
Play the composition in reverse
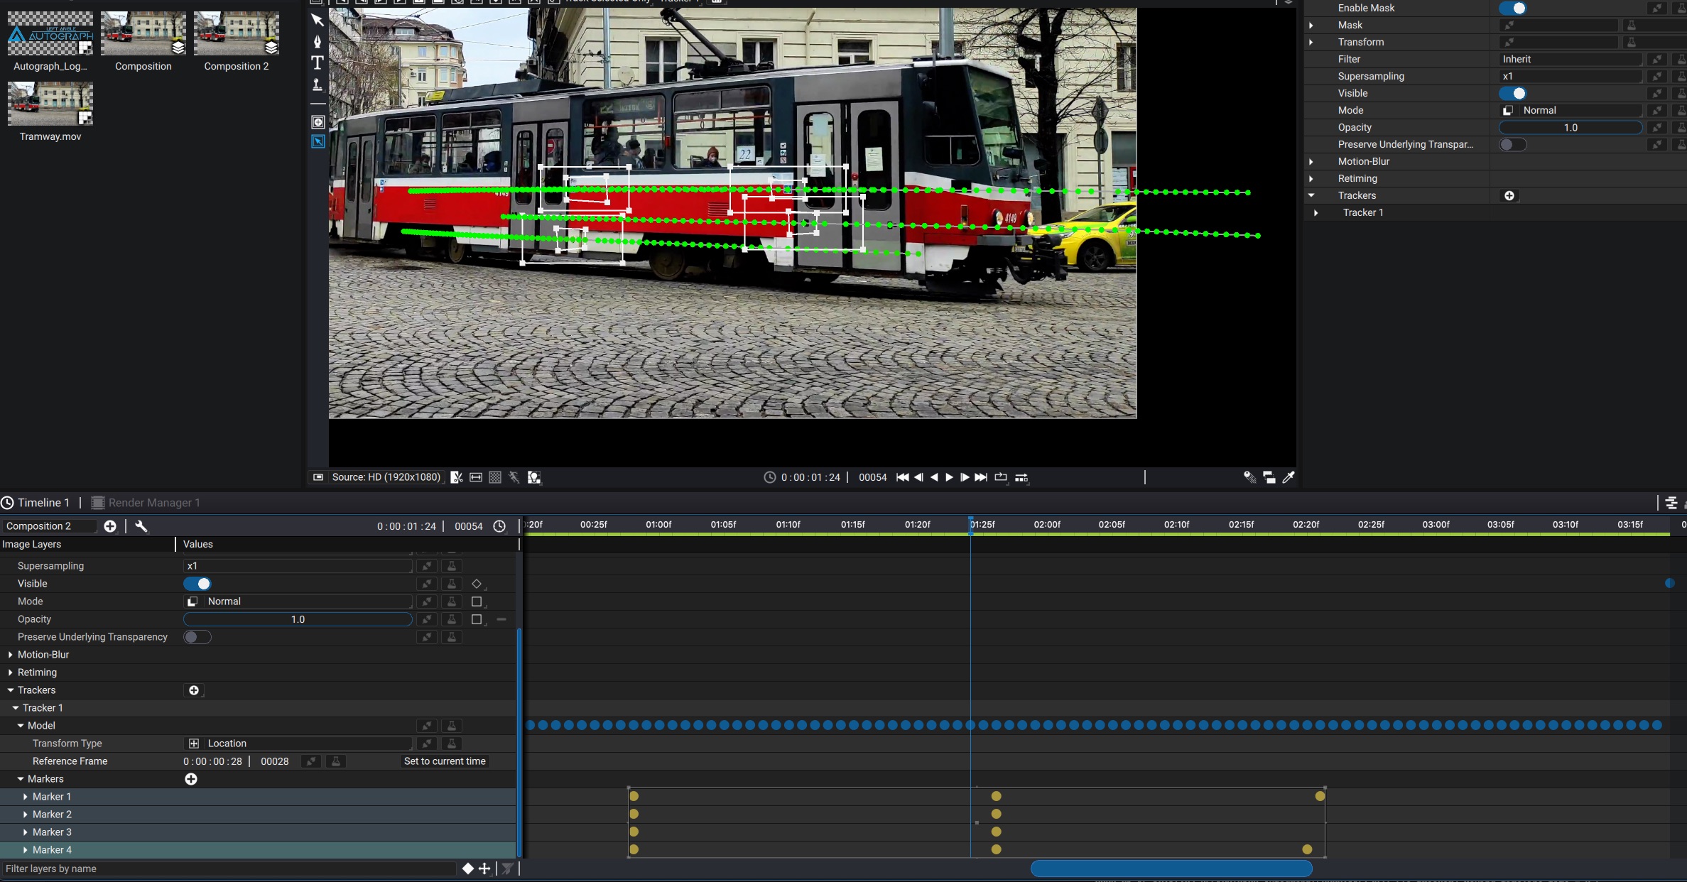934,477
